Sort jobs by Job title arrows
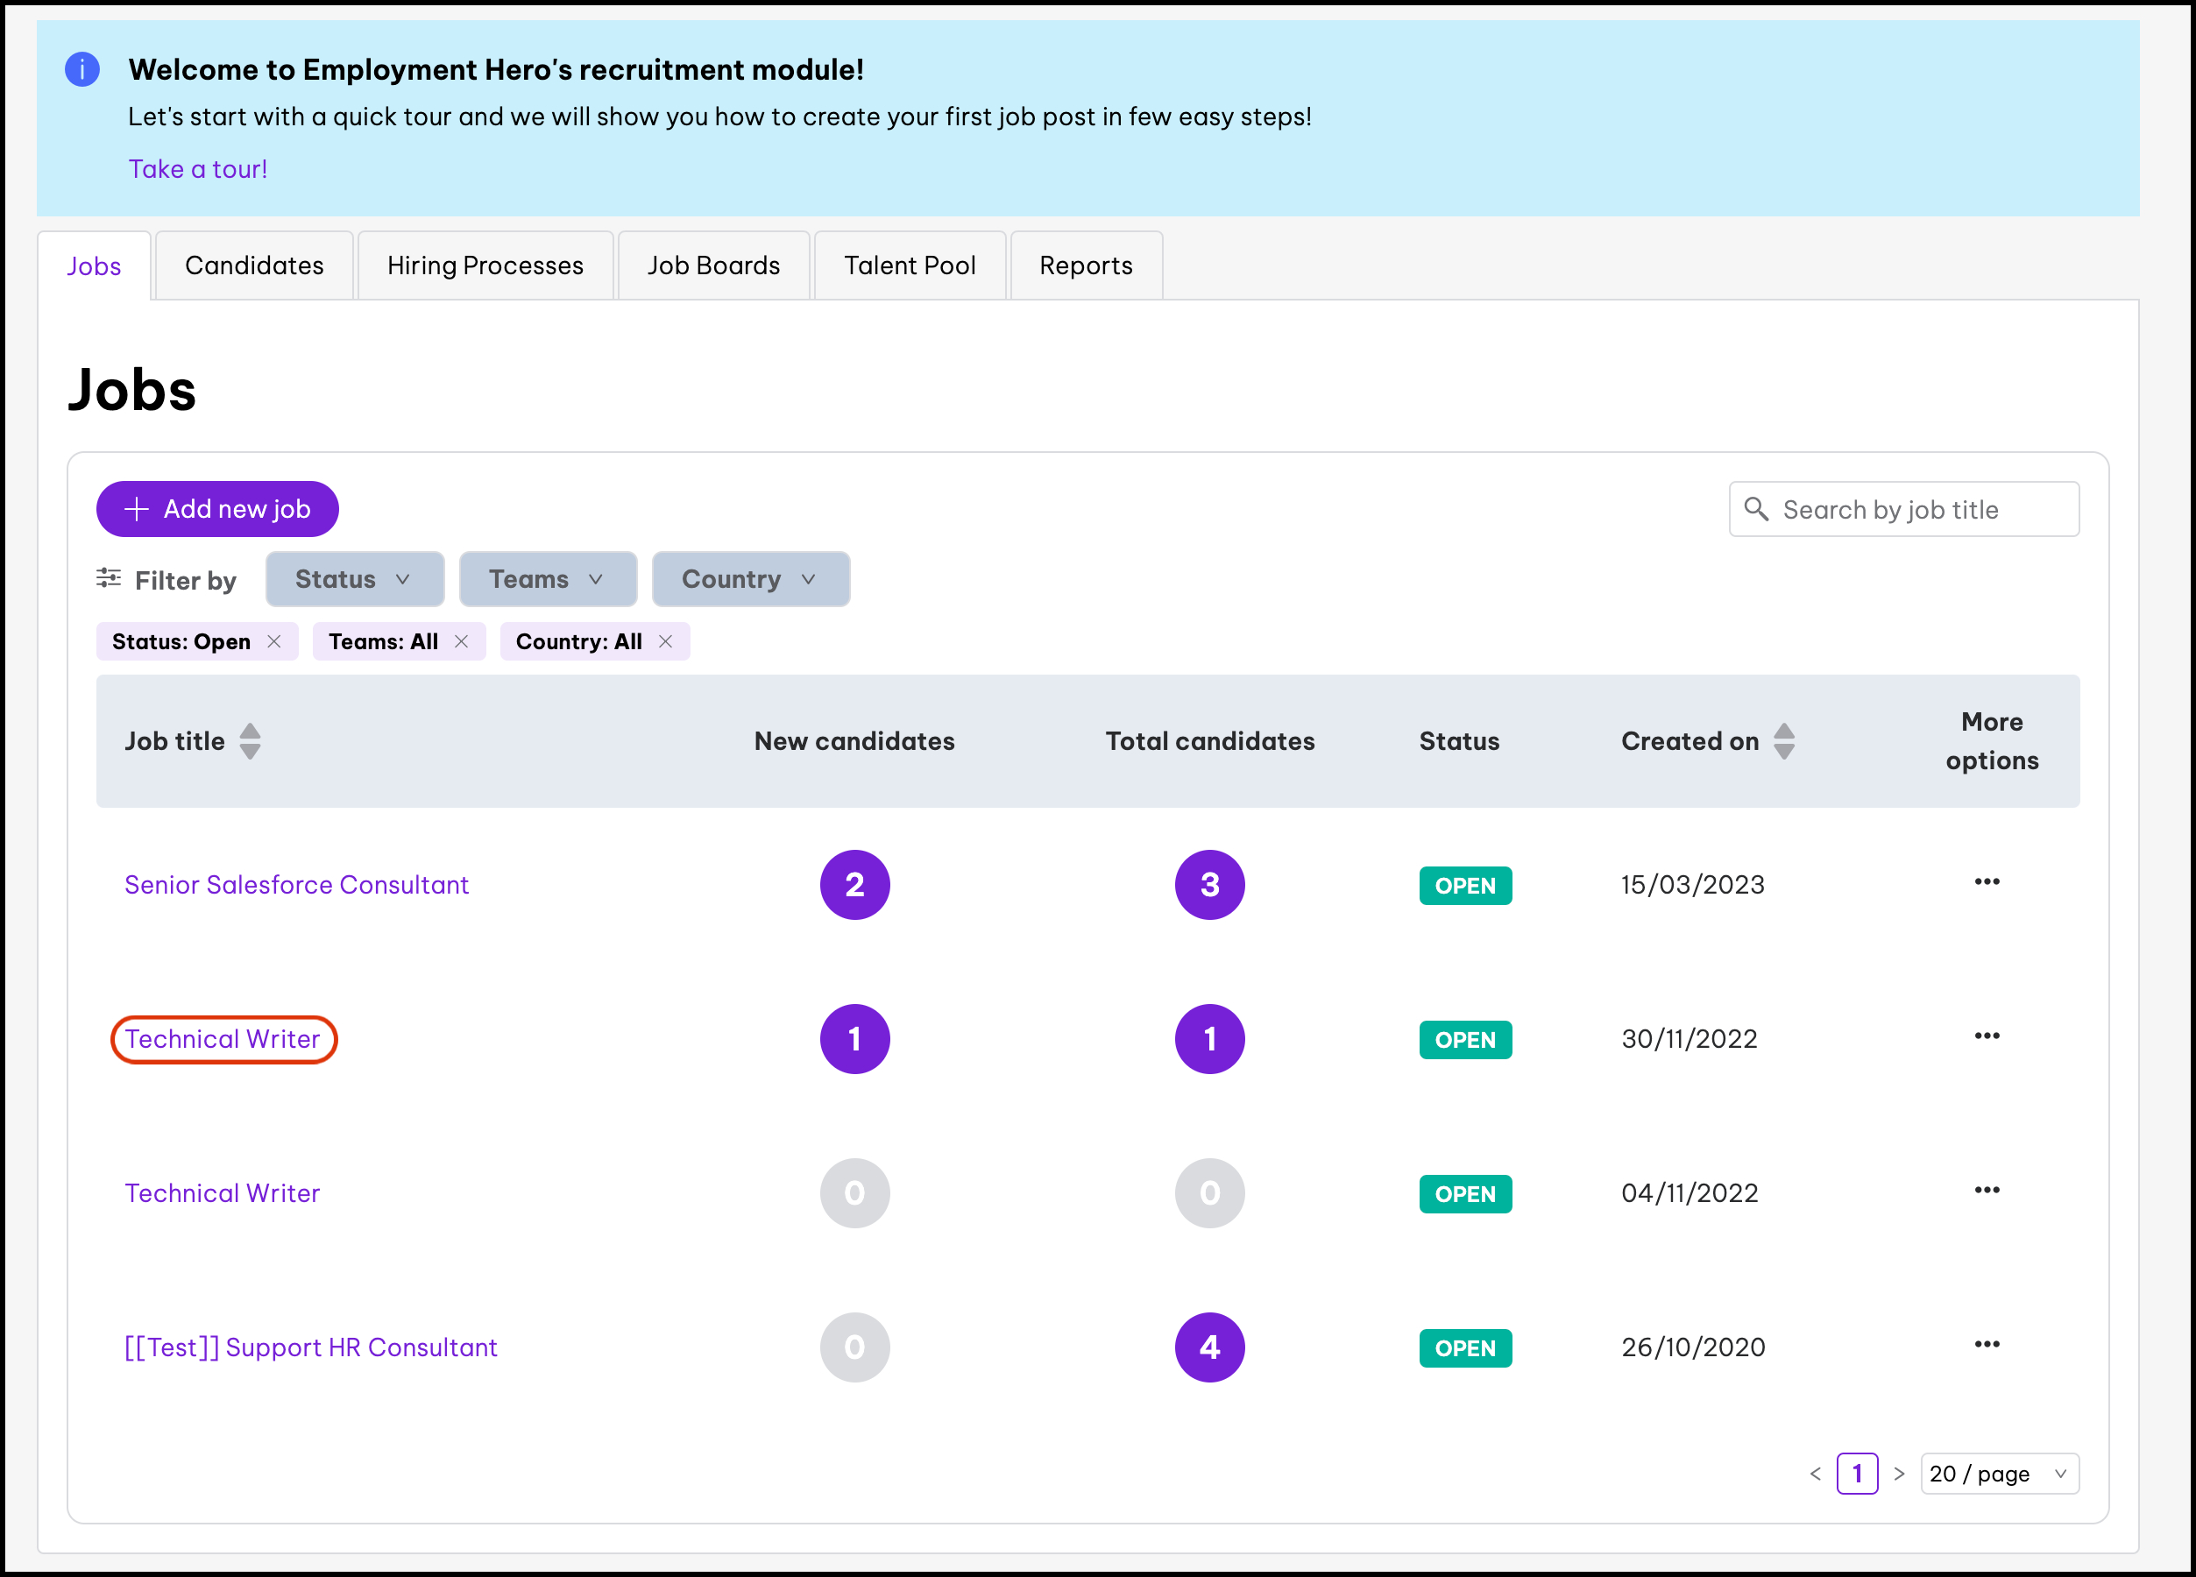This screenshot has width=2196, height=1577. pyautogui.click(x=250, y=741)
